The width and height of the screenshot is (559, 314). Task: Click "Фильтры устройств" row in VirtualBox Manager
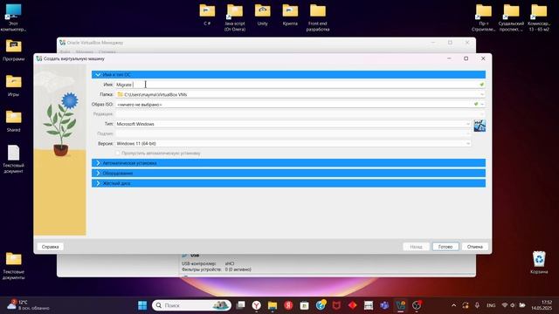217,270
